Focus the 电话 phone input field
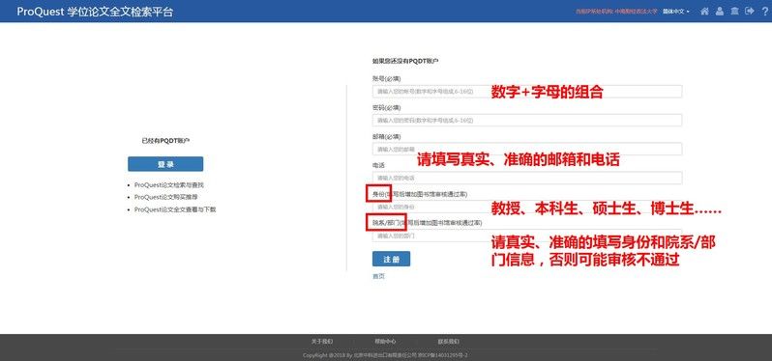 (x=527, y=178)
